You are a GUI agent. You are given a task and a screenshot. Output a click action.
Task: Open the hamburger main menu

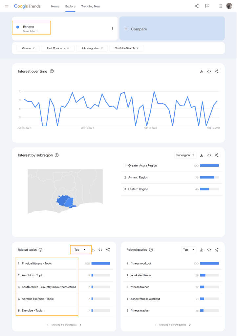point(7,6)
